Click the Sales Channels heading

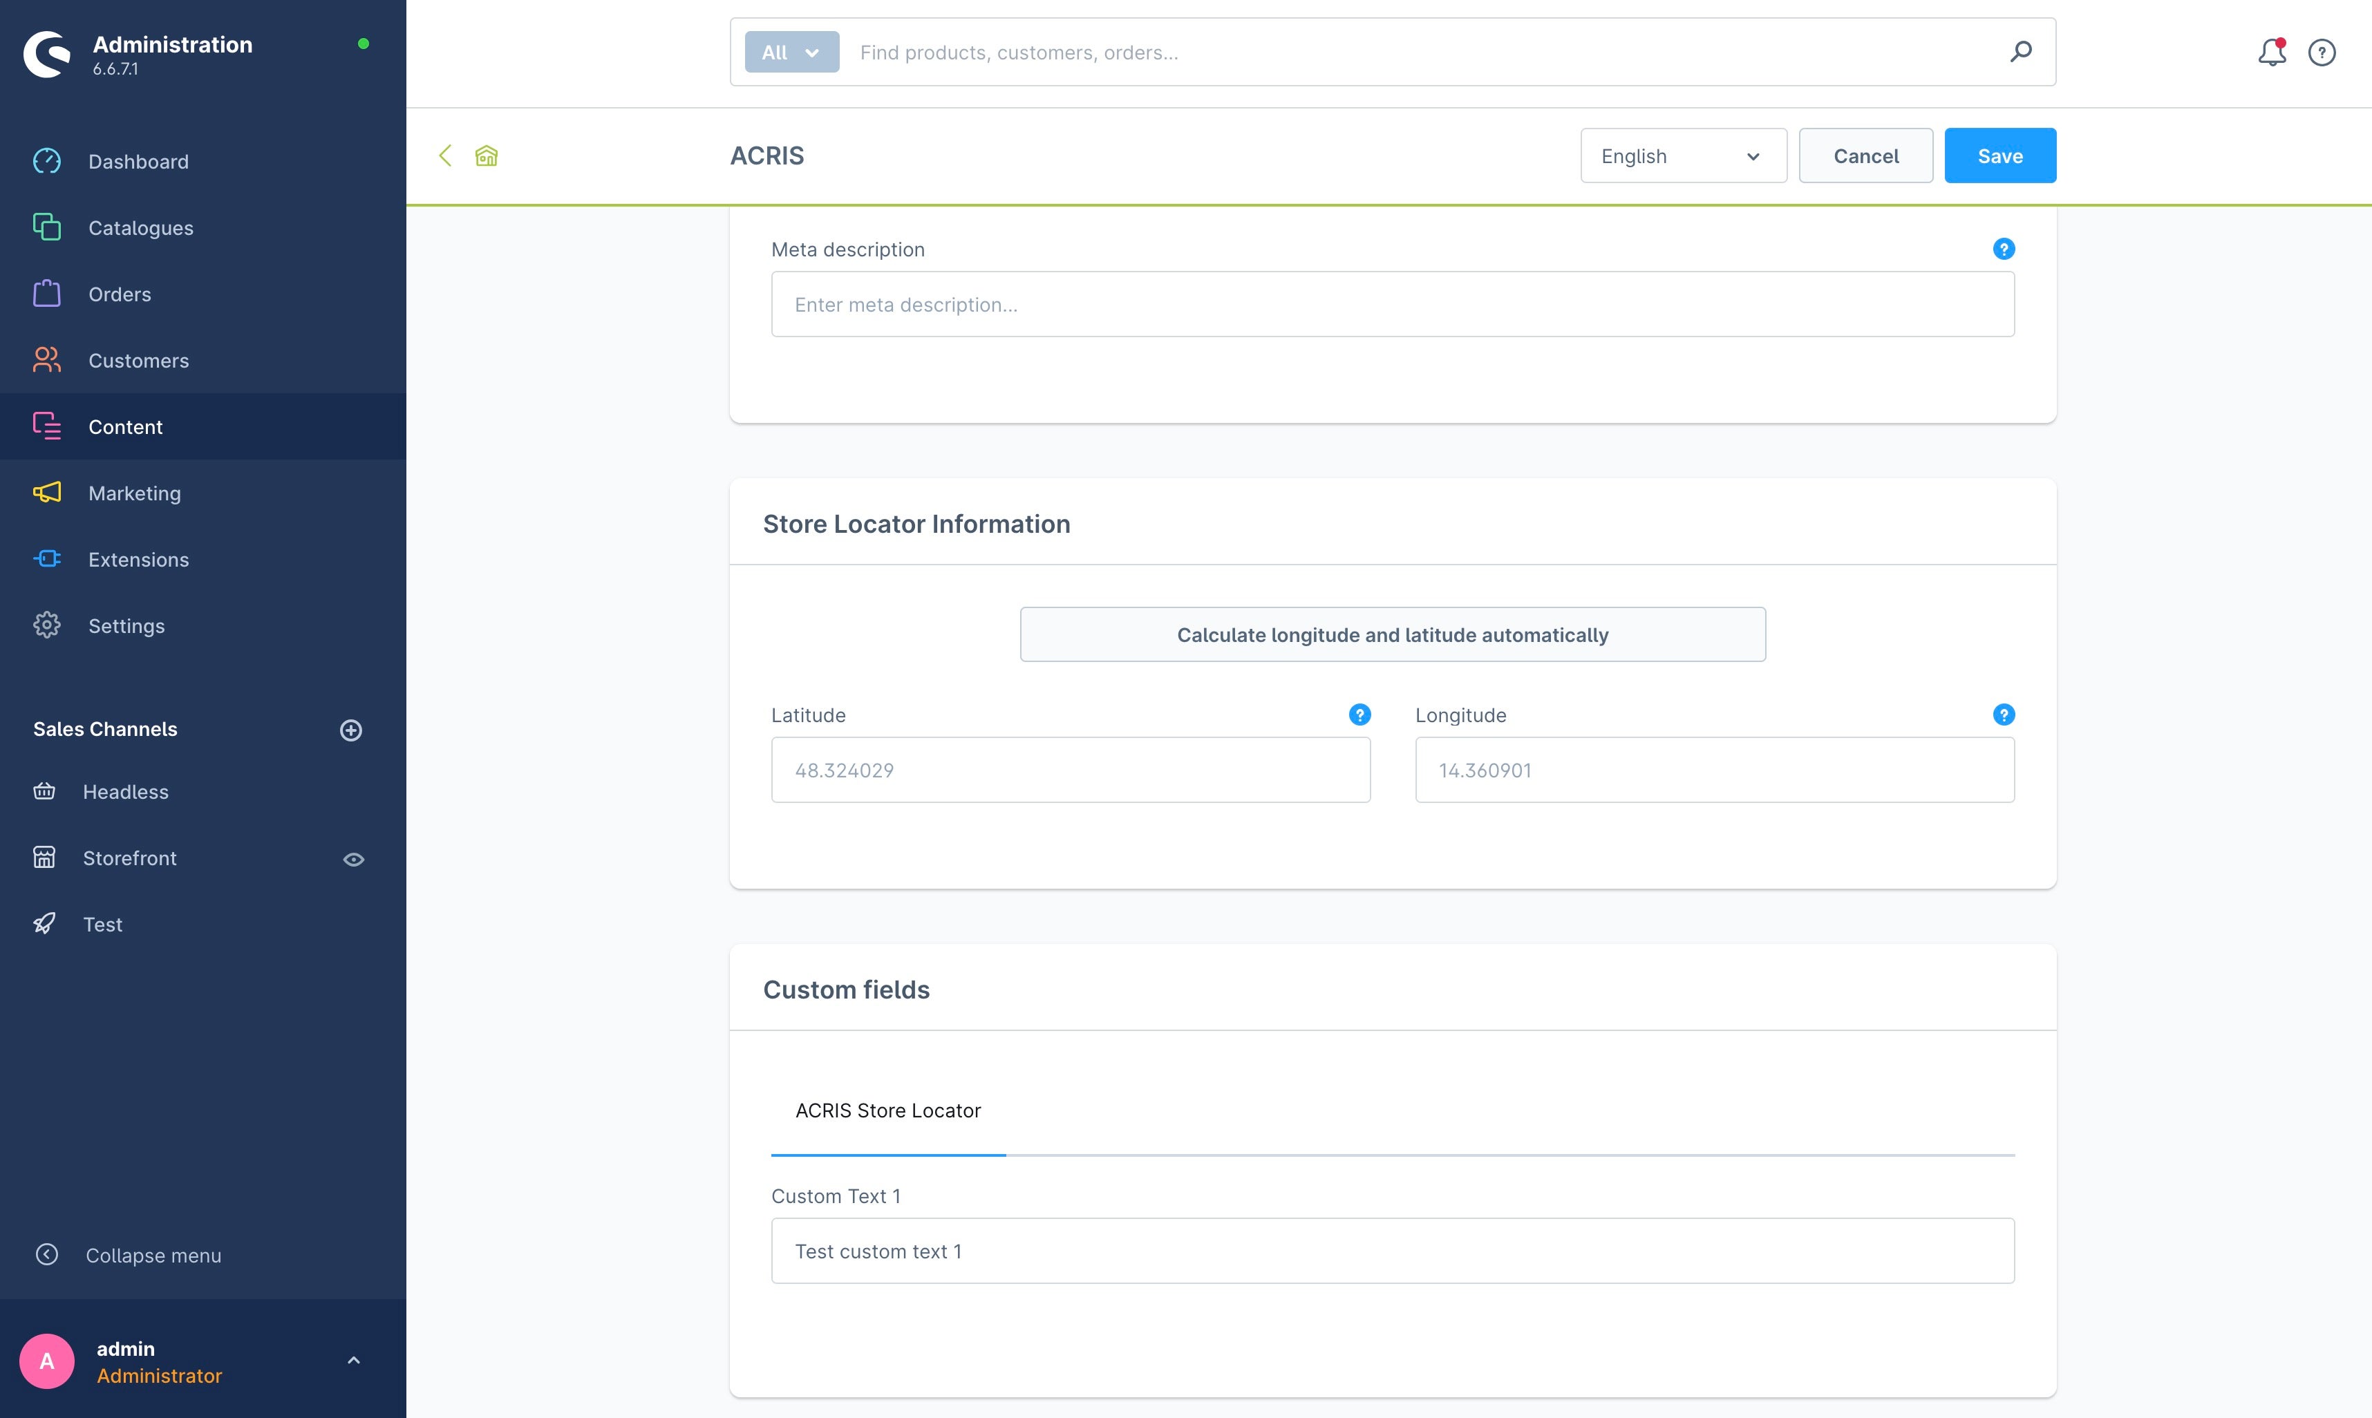105,729
